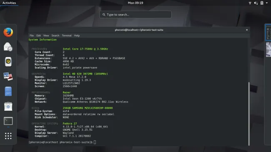Open the clock and calendar at Mon 09:19
Screen dimensions: 271x152
pos(135,3)
